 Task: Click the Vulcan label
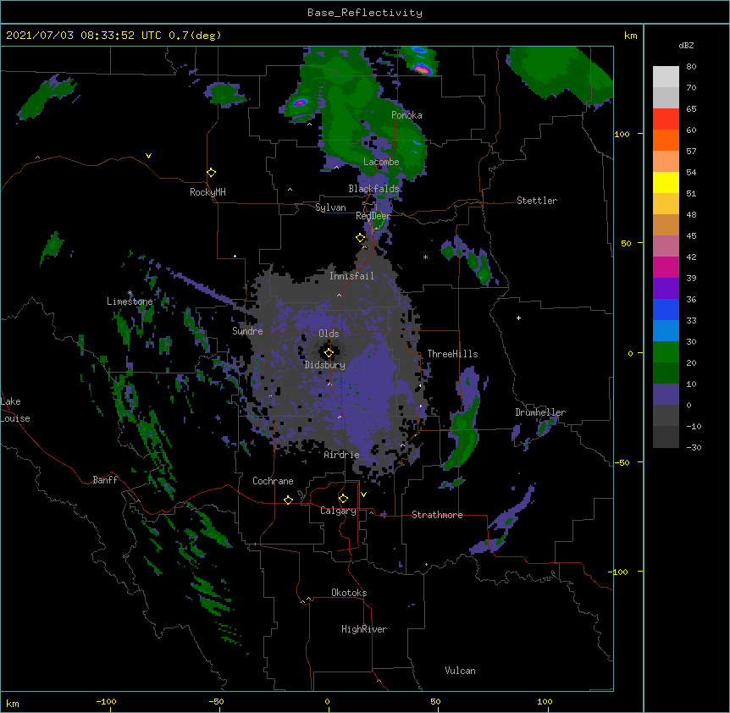[x=460, y=671]
